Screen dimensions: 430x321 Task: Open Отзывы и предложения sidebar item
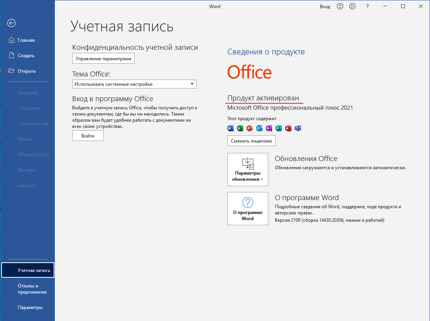(28, 289)
